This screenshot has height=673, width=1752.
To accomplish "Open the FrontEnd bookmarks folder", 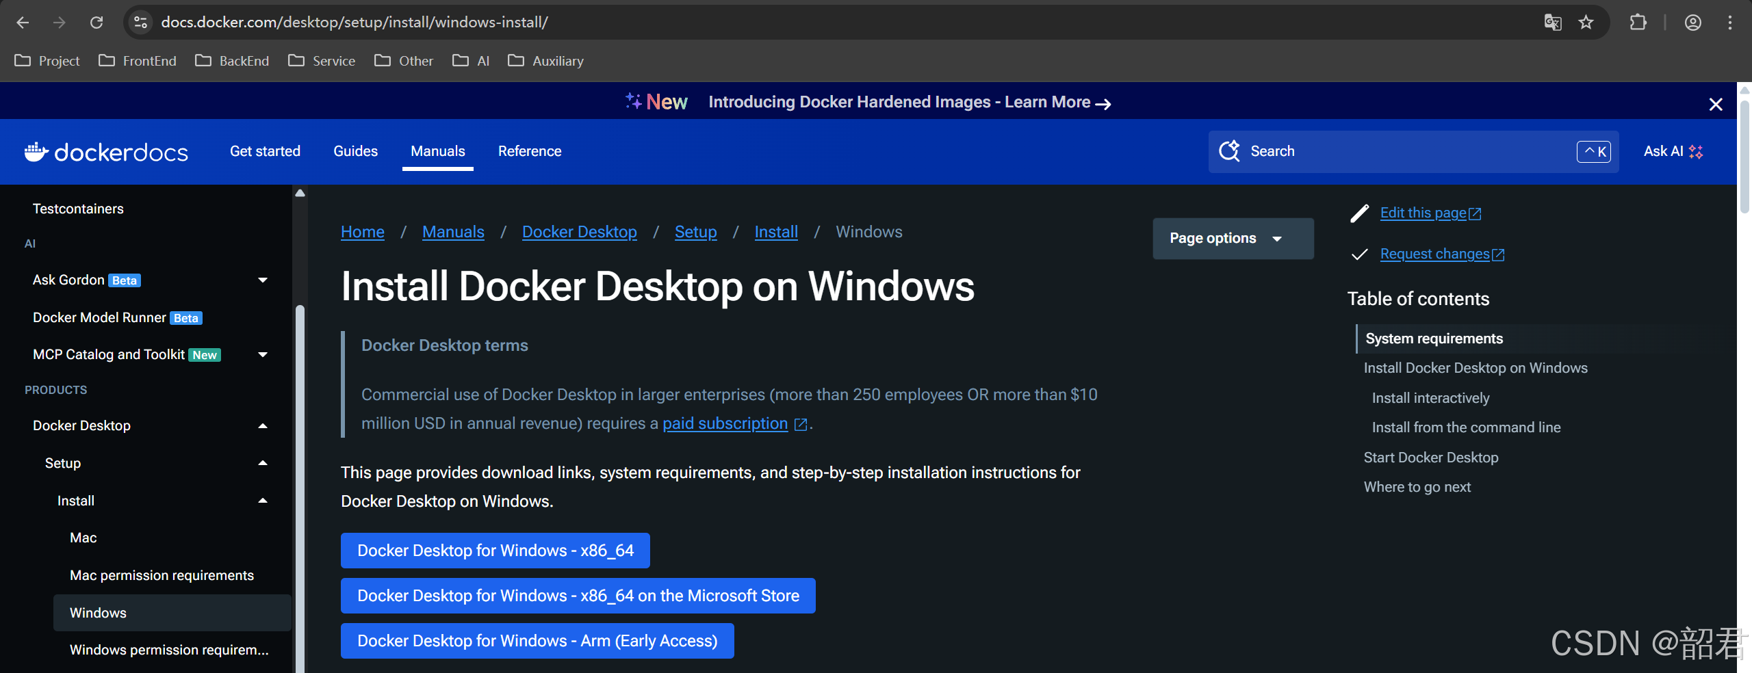I will 138,61.
